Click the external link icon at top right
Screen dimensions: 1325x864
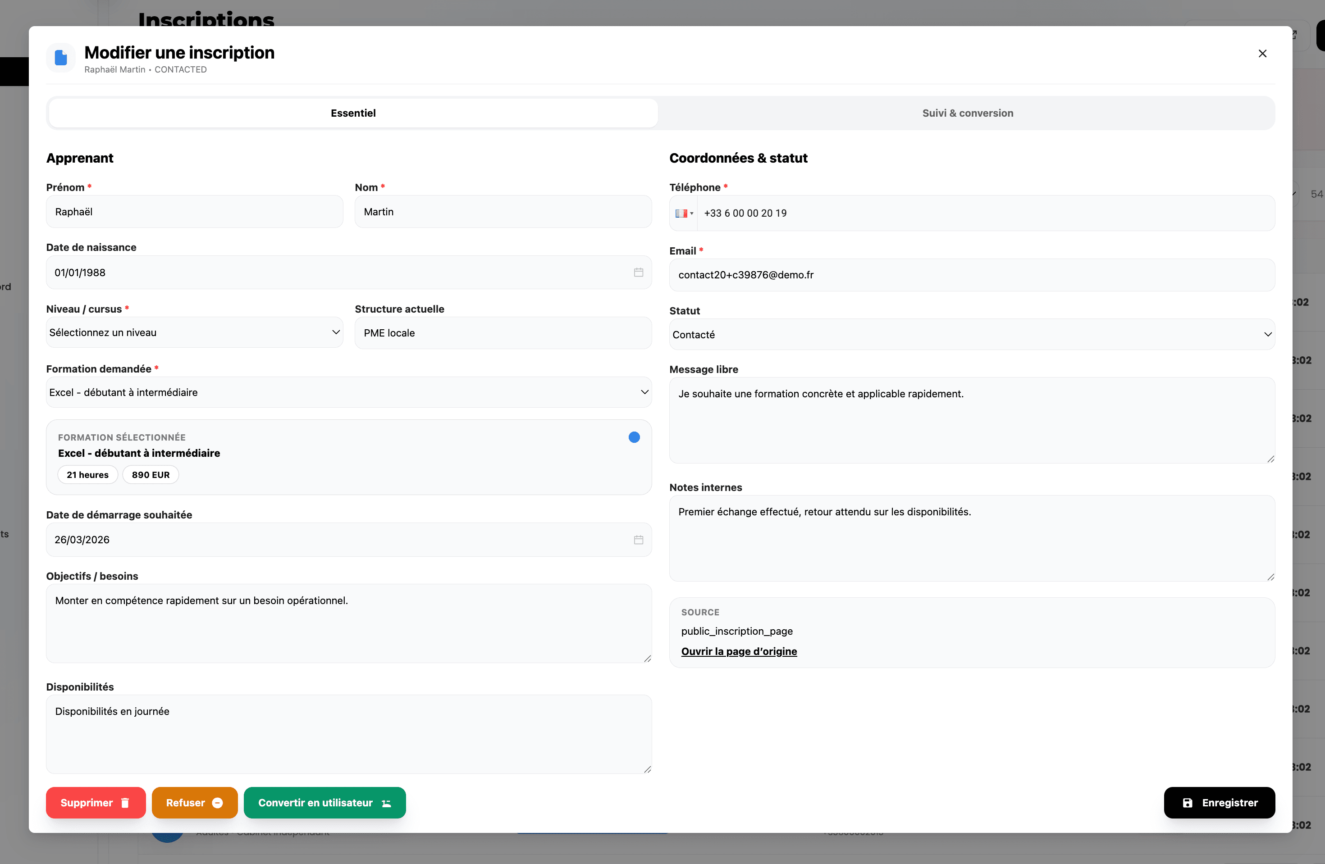pos(1294,35)
